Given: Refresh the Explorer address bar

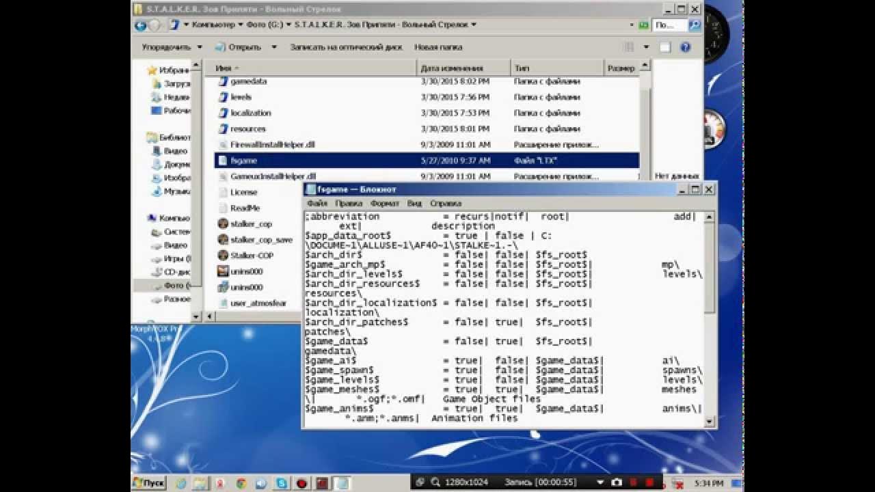Looking at the screenshot, I should pos(643,25).
